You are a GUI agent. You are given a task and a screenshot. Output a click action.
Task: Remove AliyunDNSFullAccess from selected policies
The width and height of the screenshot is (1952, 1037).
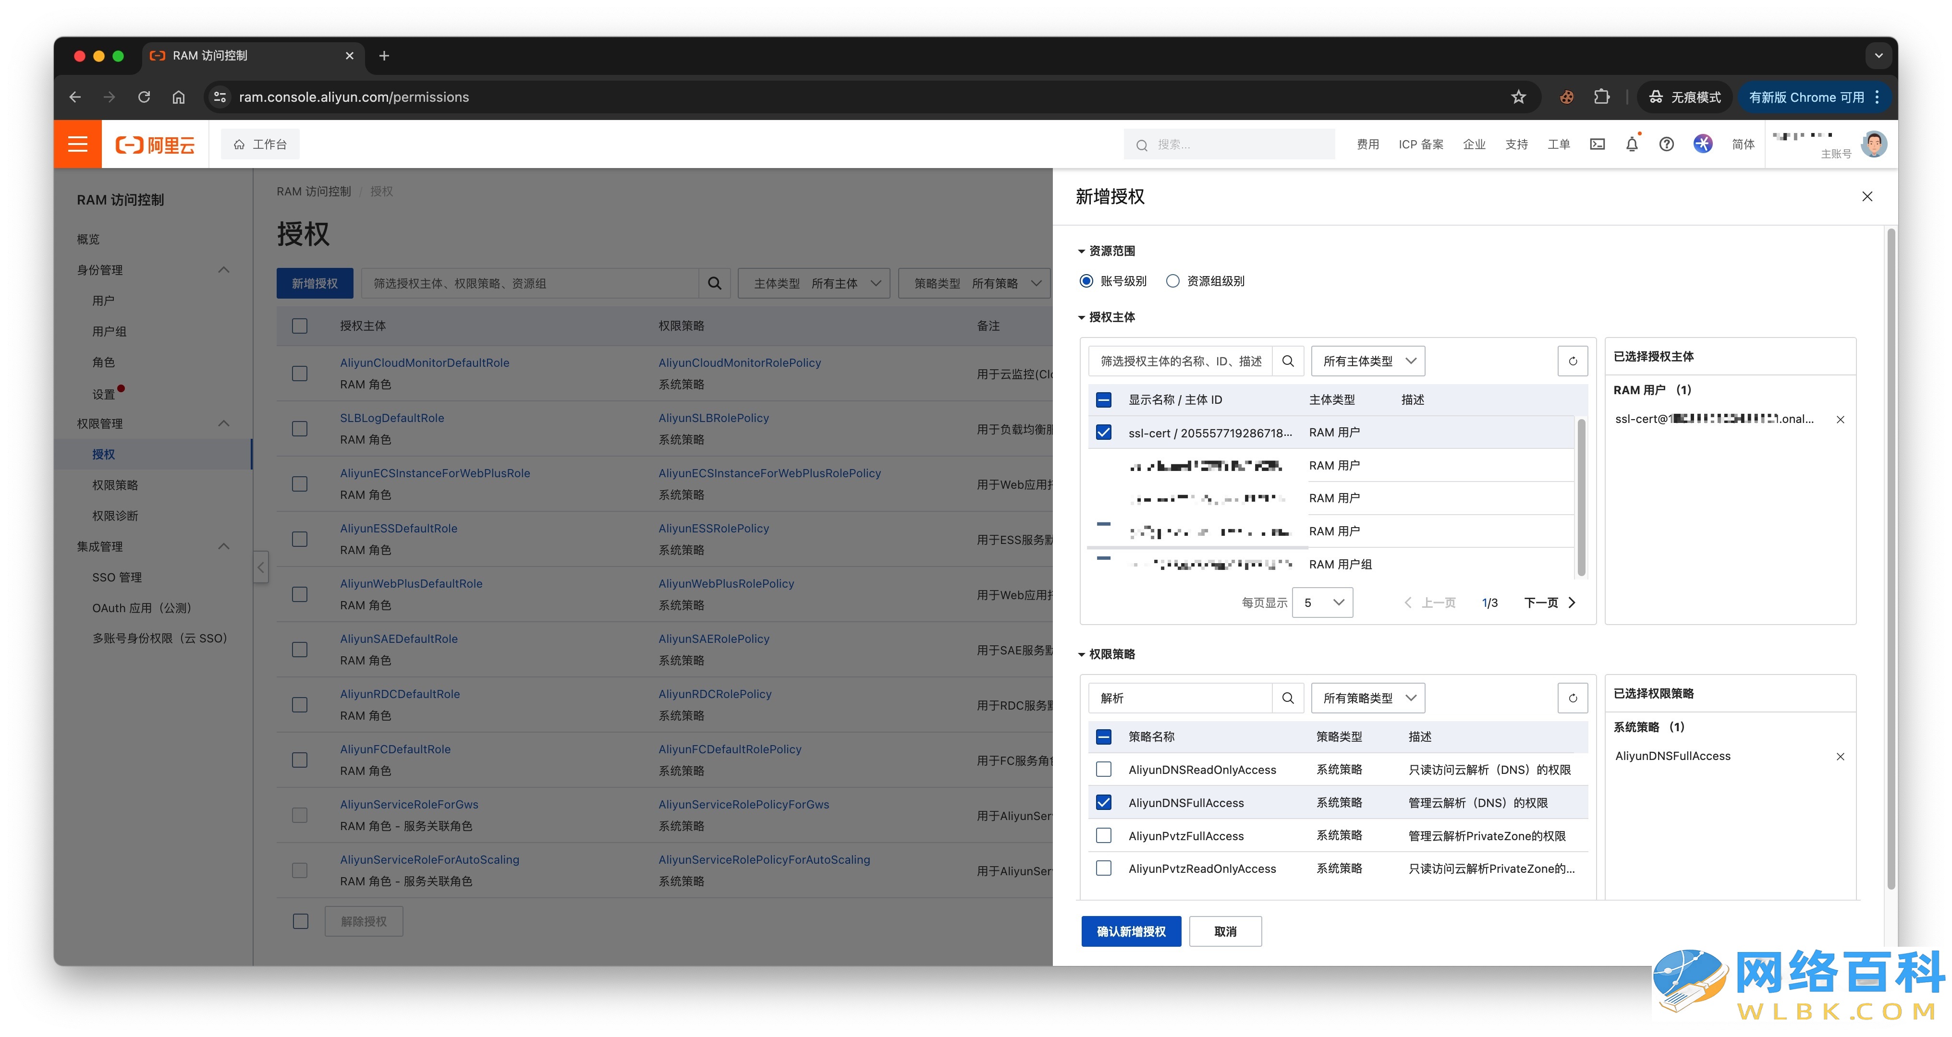1840,757
